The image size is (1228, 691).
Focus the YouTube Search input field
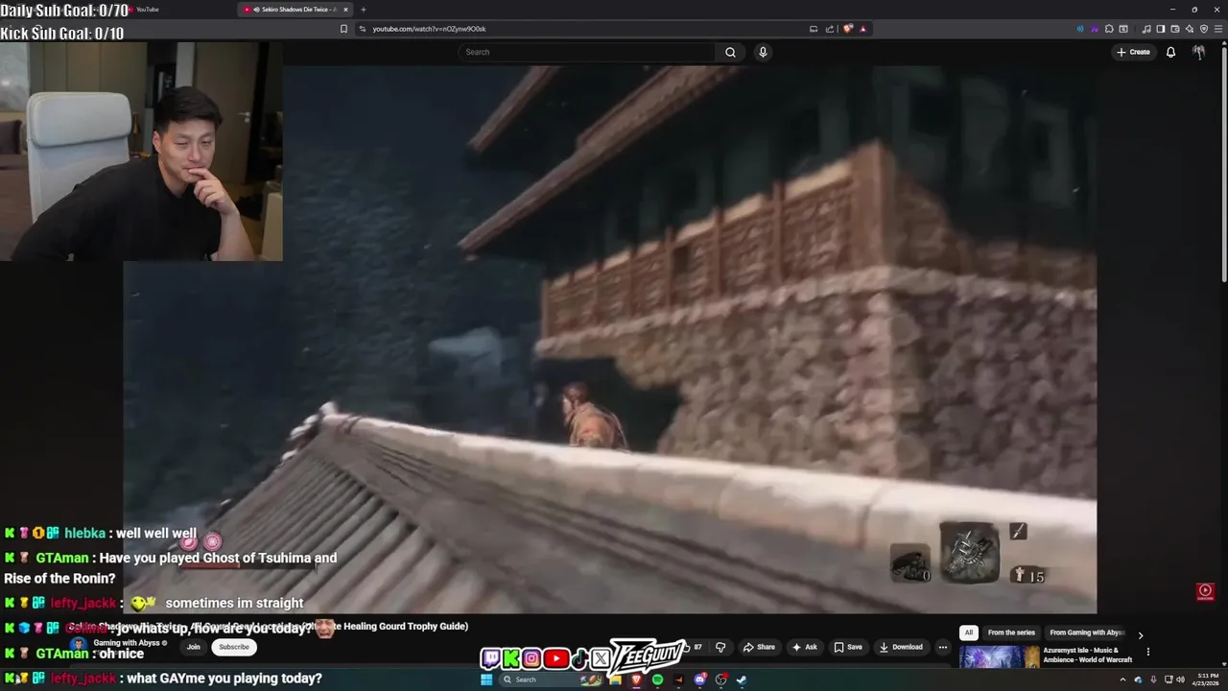587,52
